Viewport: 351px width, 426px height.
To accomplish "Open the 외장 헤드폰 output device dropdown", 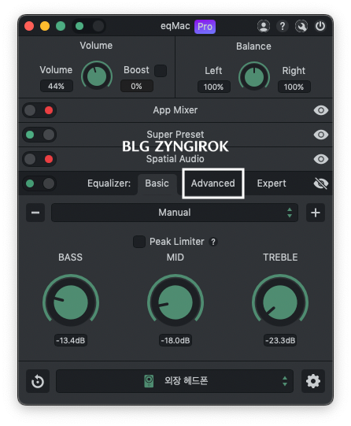I will pyautogui.click(x=175, y=381).
